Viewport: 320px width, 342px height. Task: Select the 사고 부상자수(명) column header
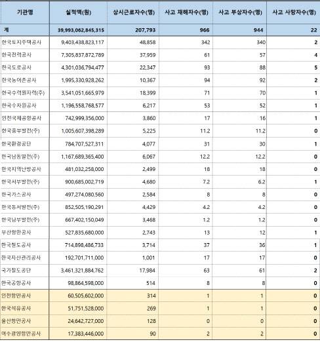pos(240,12)
